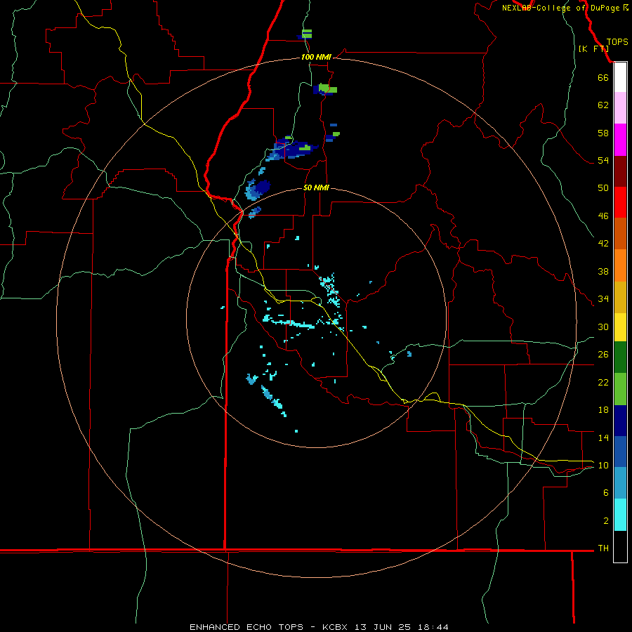Click the "NEXLAB-College of DuPage" credit text

coord(561,8)
